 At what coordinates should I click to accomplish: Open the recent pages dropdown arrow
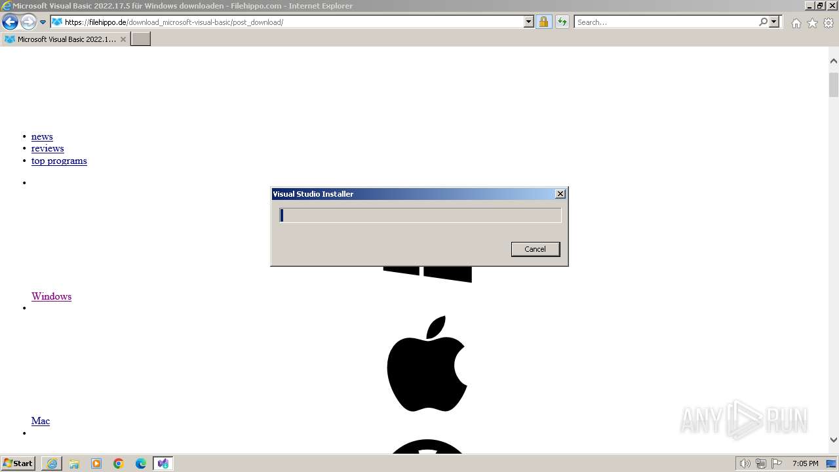(x=43, y=22)
